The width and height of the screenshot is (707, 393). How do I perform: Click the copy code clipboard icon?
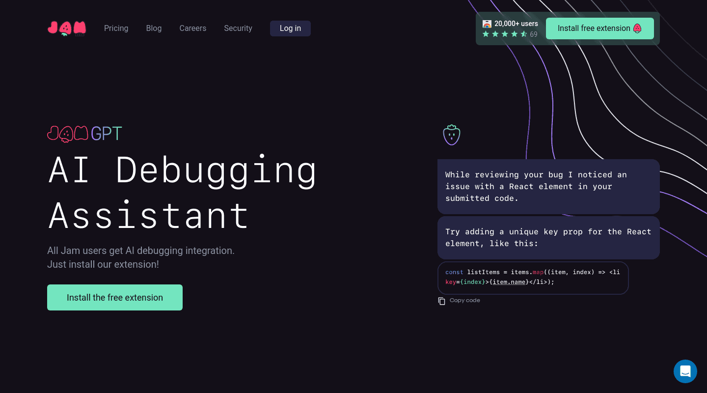point(442,301)
